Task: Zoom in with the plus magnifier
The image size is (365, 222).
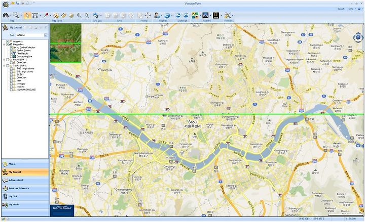Action: (x=79, y=15)
